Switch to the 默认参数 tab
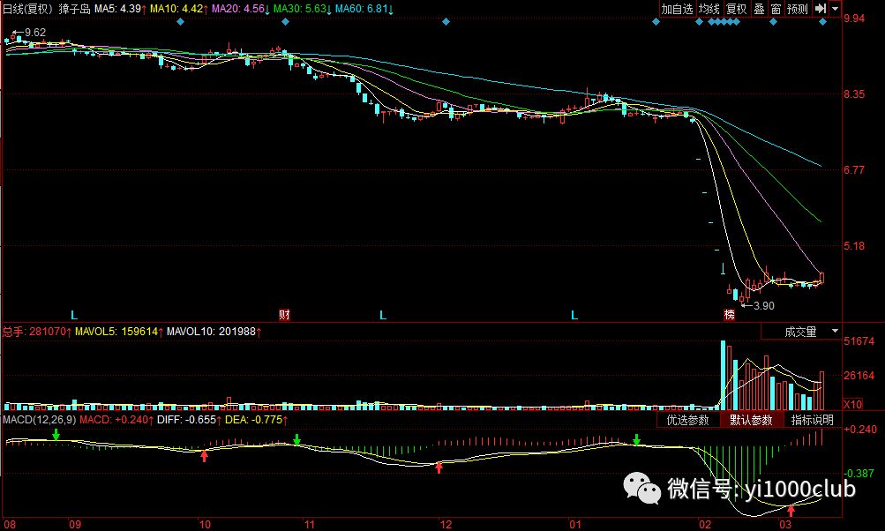 pos(751,420)
